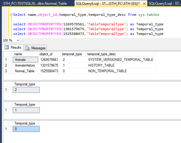
Task: Click 1525580473 in the query text
Action: 74,34
